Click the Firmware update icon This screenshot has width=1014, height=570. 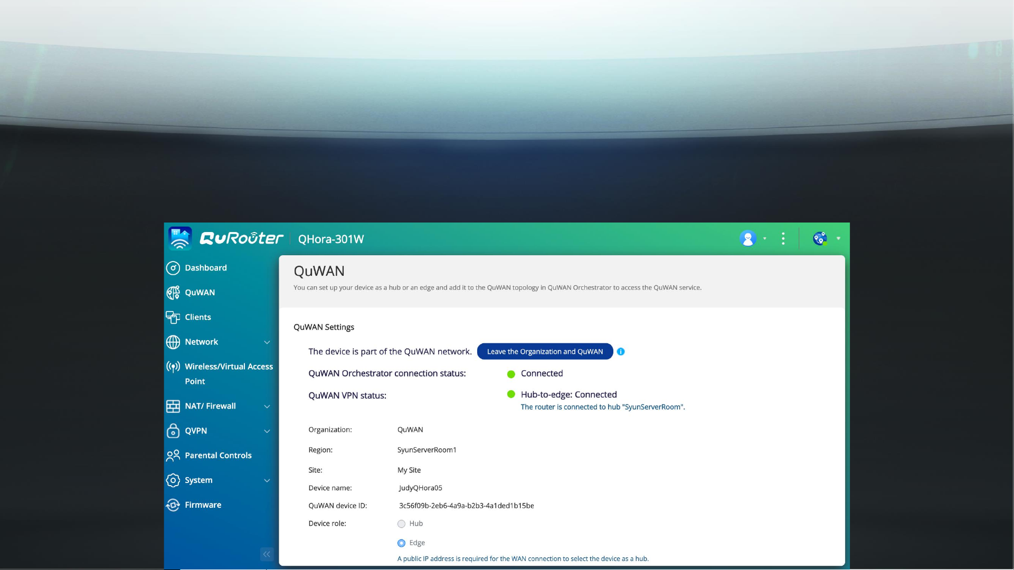[173, 505]
